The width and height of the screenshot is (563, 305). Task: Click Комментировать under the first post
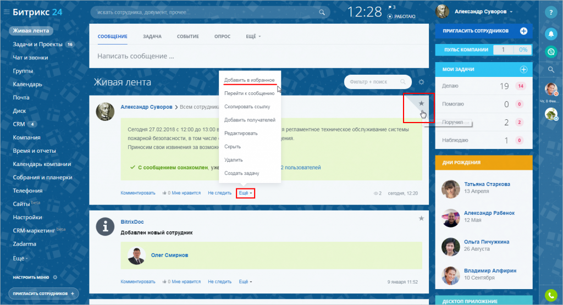pyautogui.click(x=138, y=193)
